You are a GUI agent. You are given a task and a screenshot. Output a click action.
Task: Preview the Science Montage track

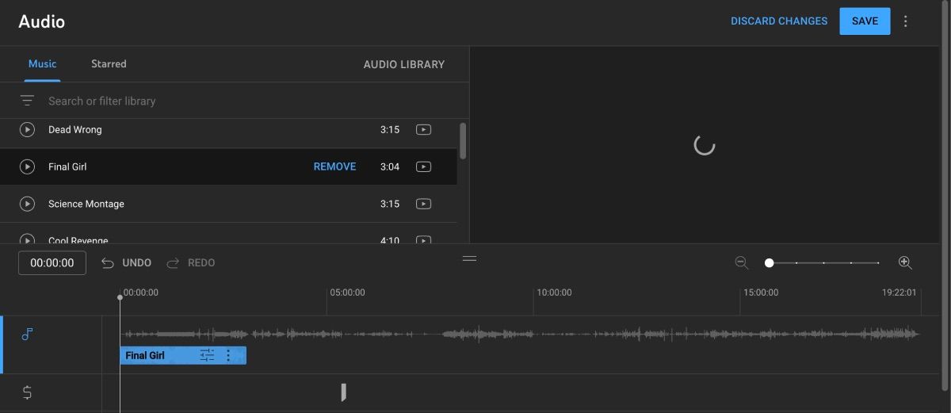pyautogui.click(x=27, y=204)
